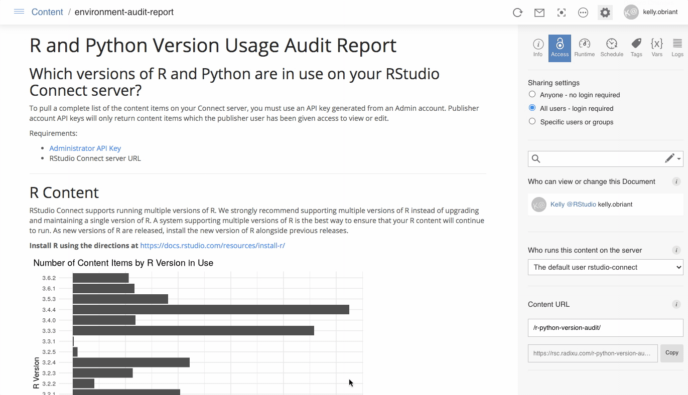This screenshot has height=395, width=688.
Task: Show info for who can view this Document
Action: 676,181
